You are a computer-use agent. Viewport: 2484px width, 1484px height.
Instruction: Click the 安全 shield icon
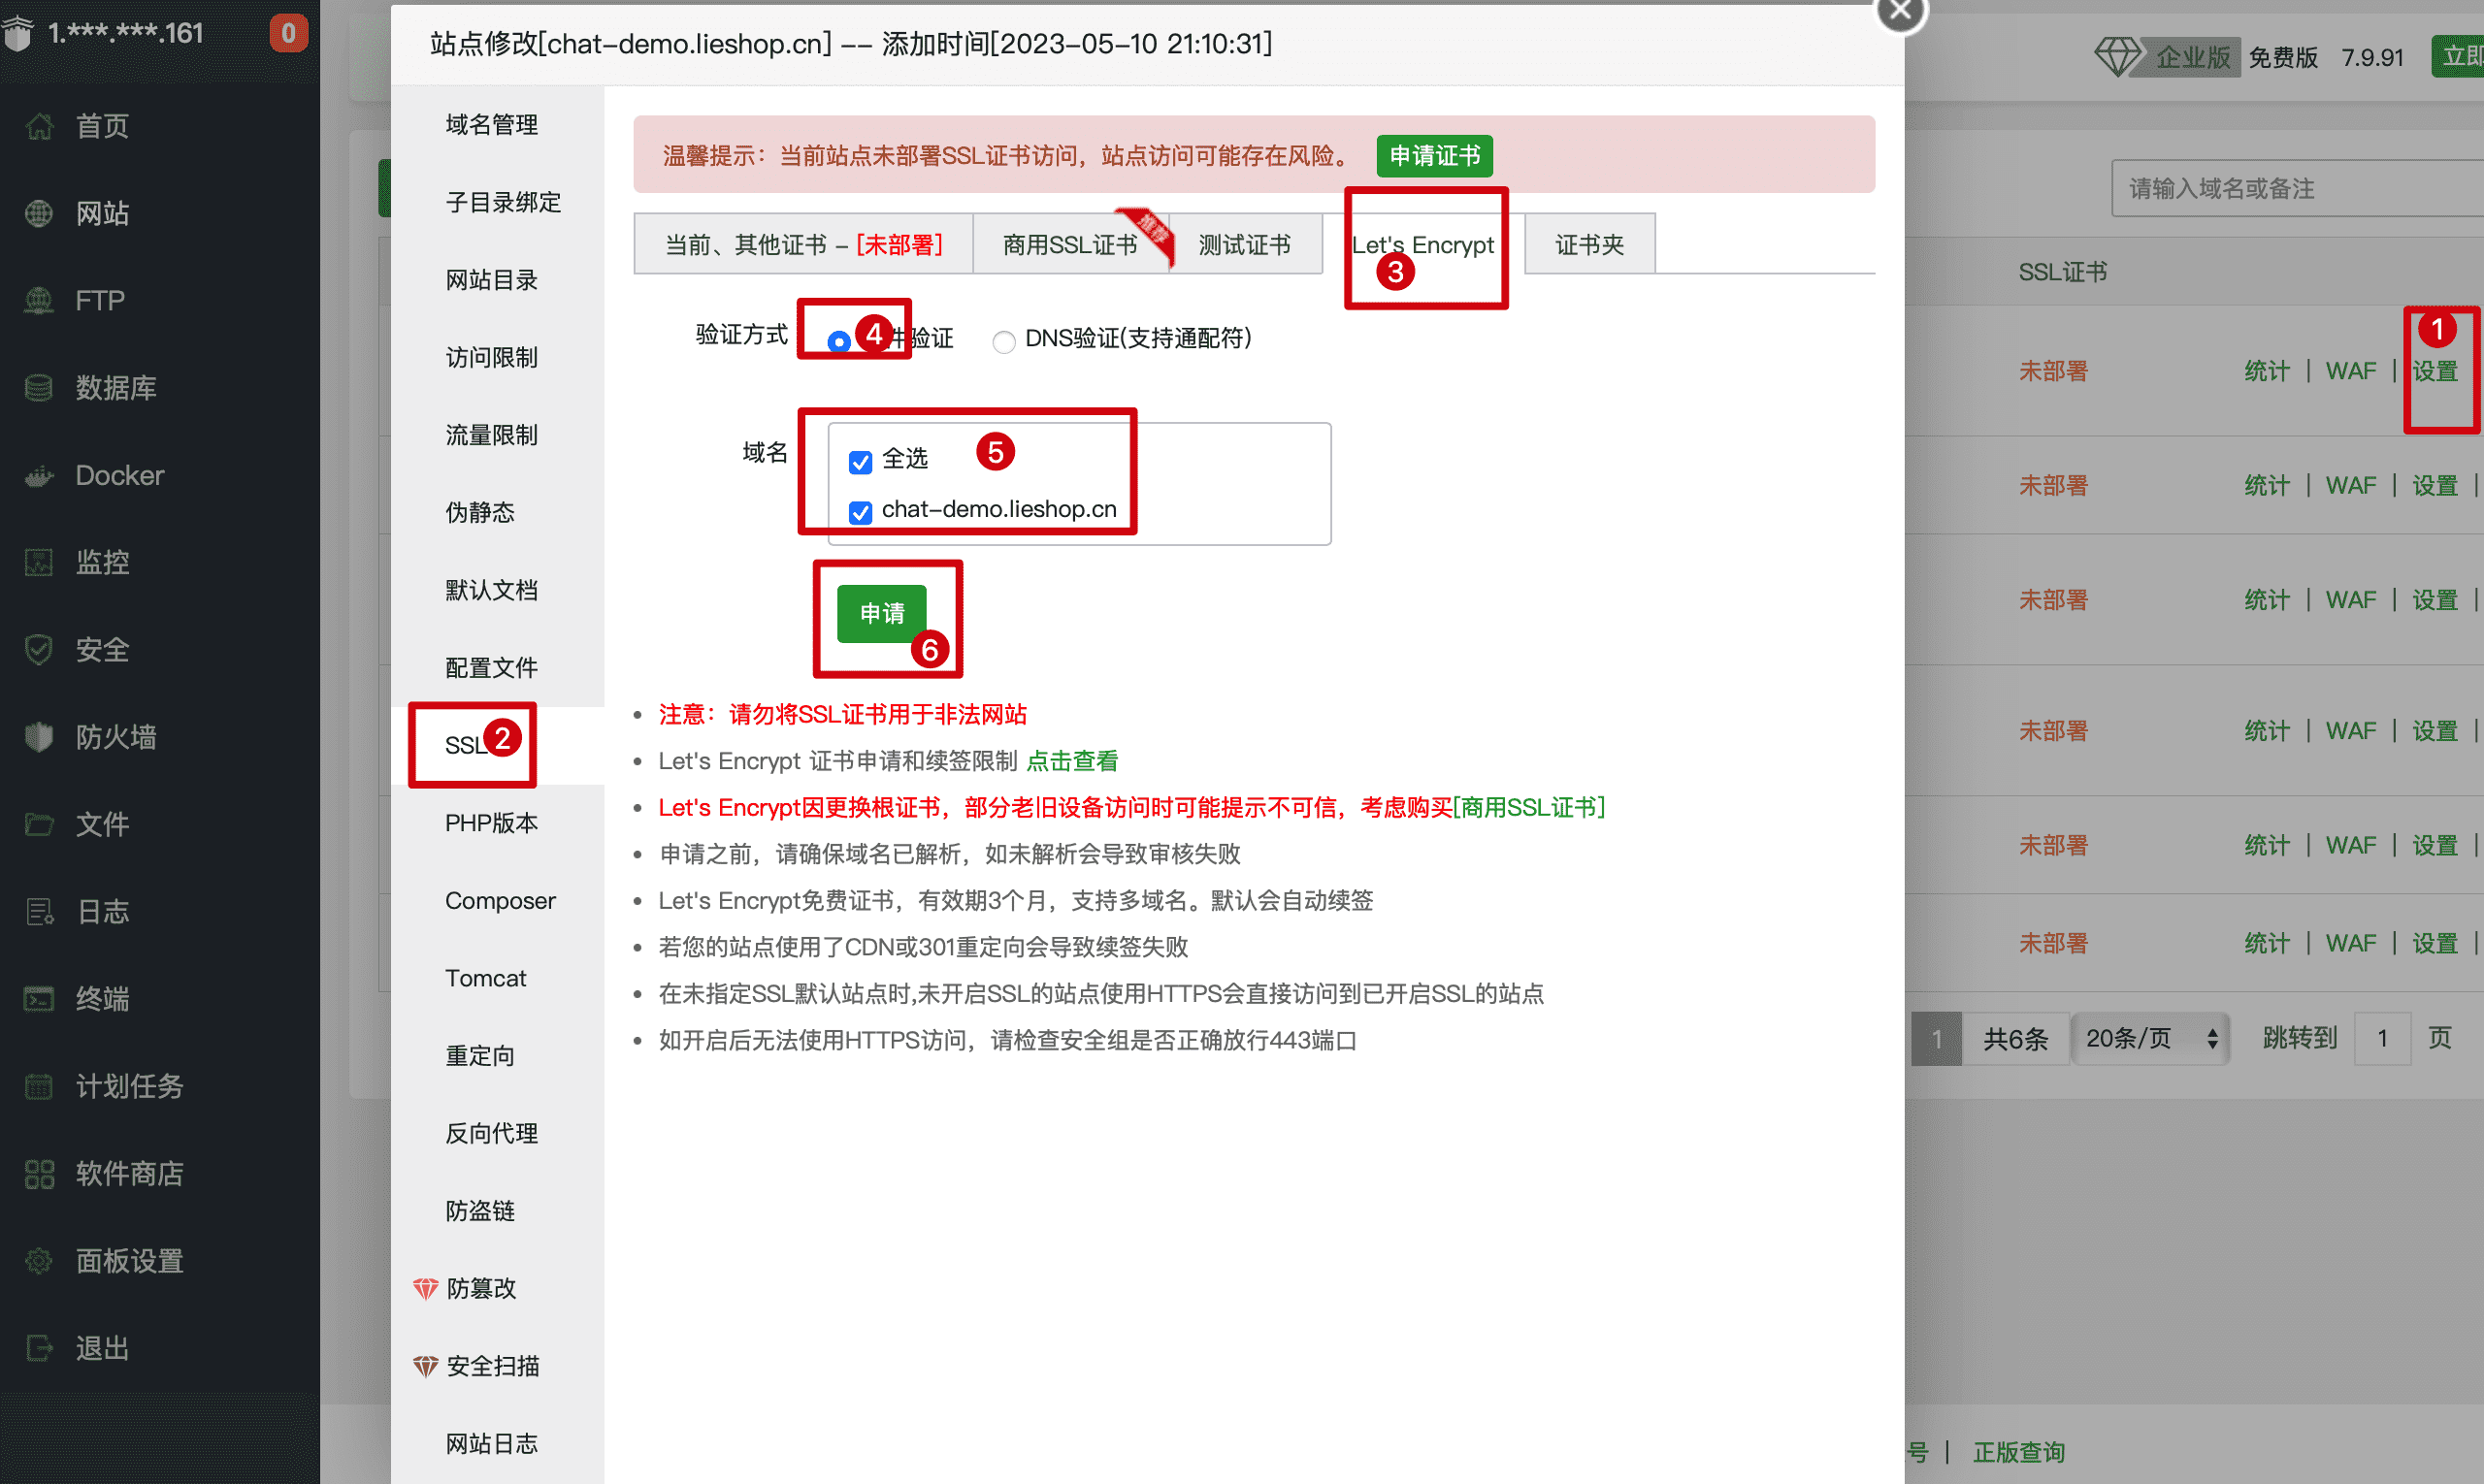point(39,649)
